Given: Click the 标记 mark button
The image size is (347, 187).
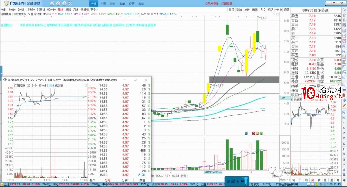Looking at the screenshot, I should (x=271, y=10).
